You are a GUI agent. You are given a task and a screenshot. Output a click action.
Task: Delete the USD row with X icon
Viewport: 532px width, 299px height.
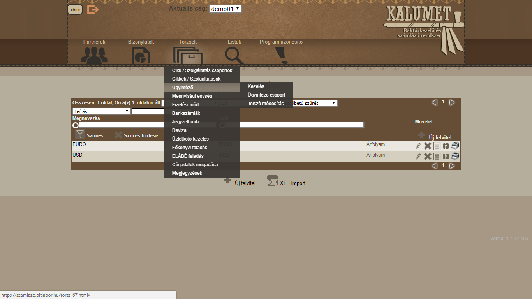click(x=428, y=156)
